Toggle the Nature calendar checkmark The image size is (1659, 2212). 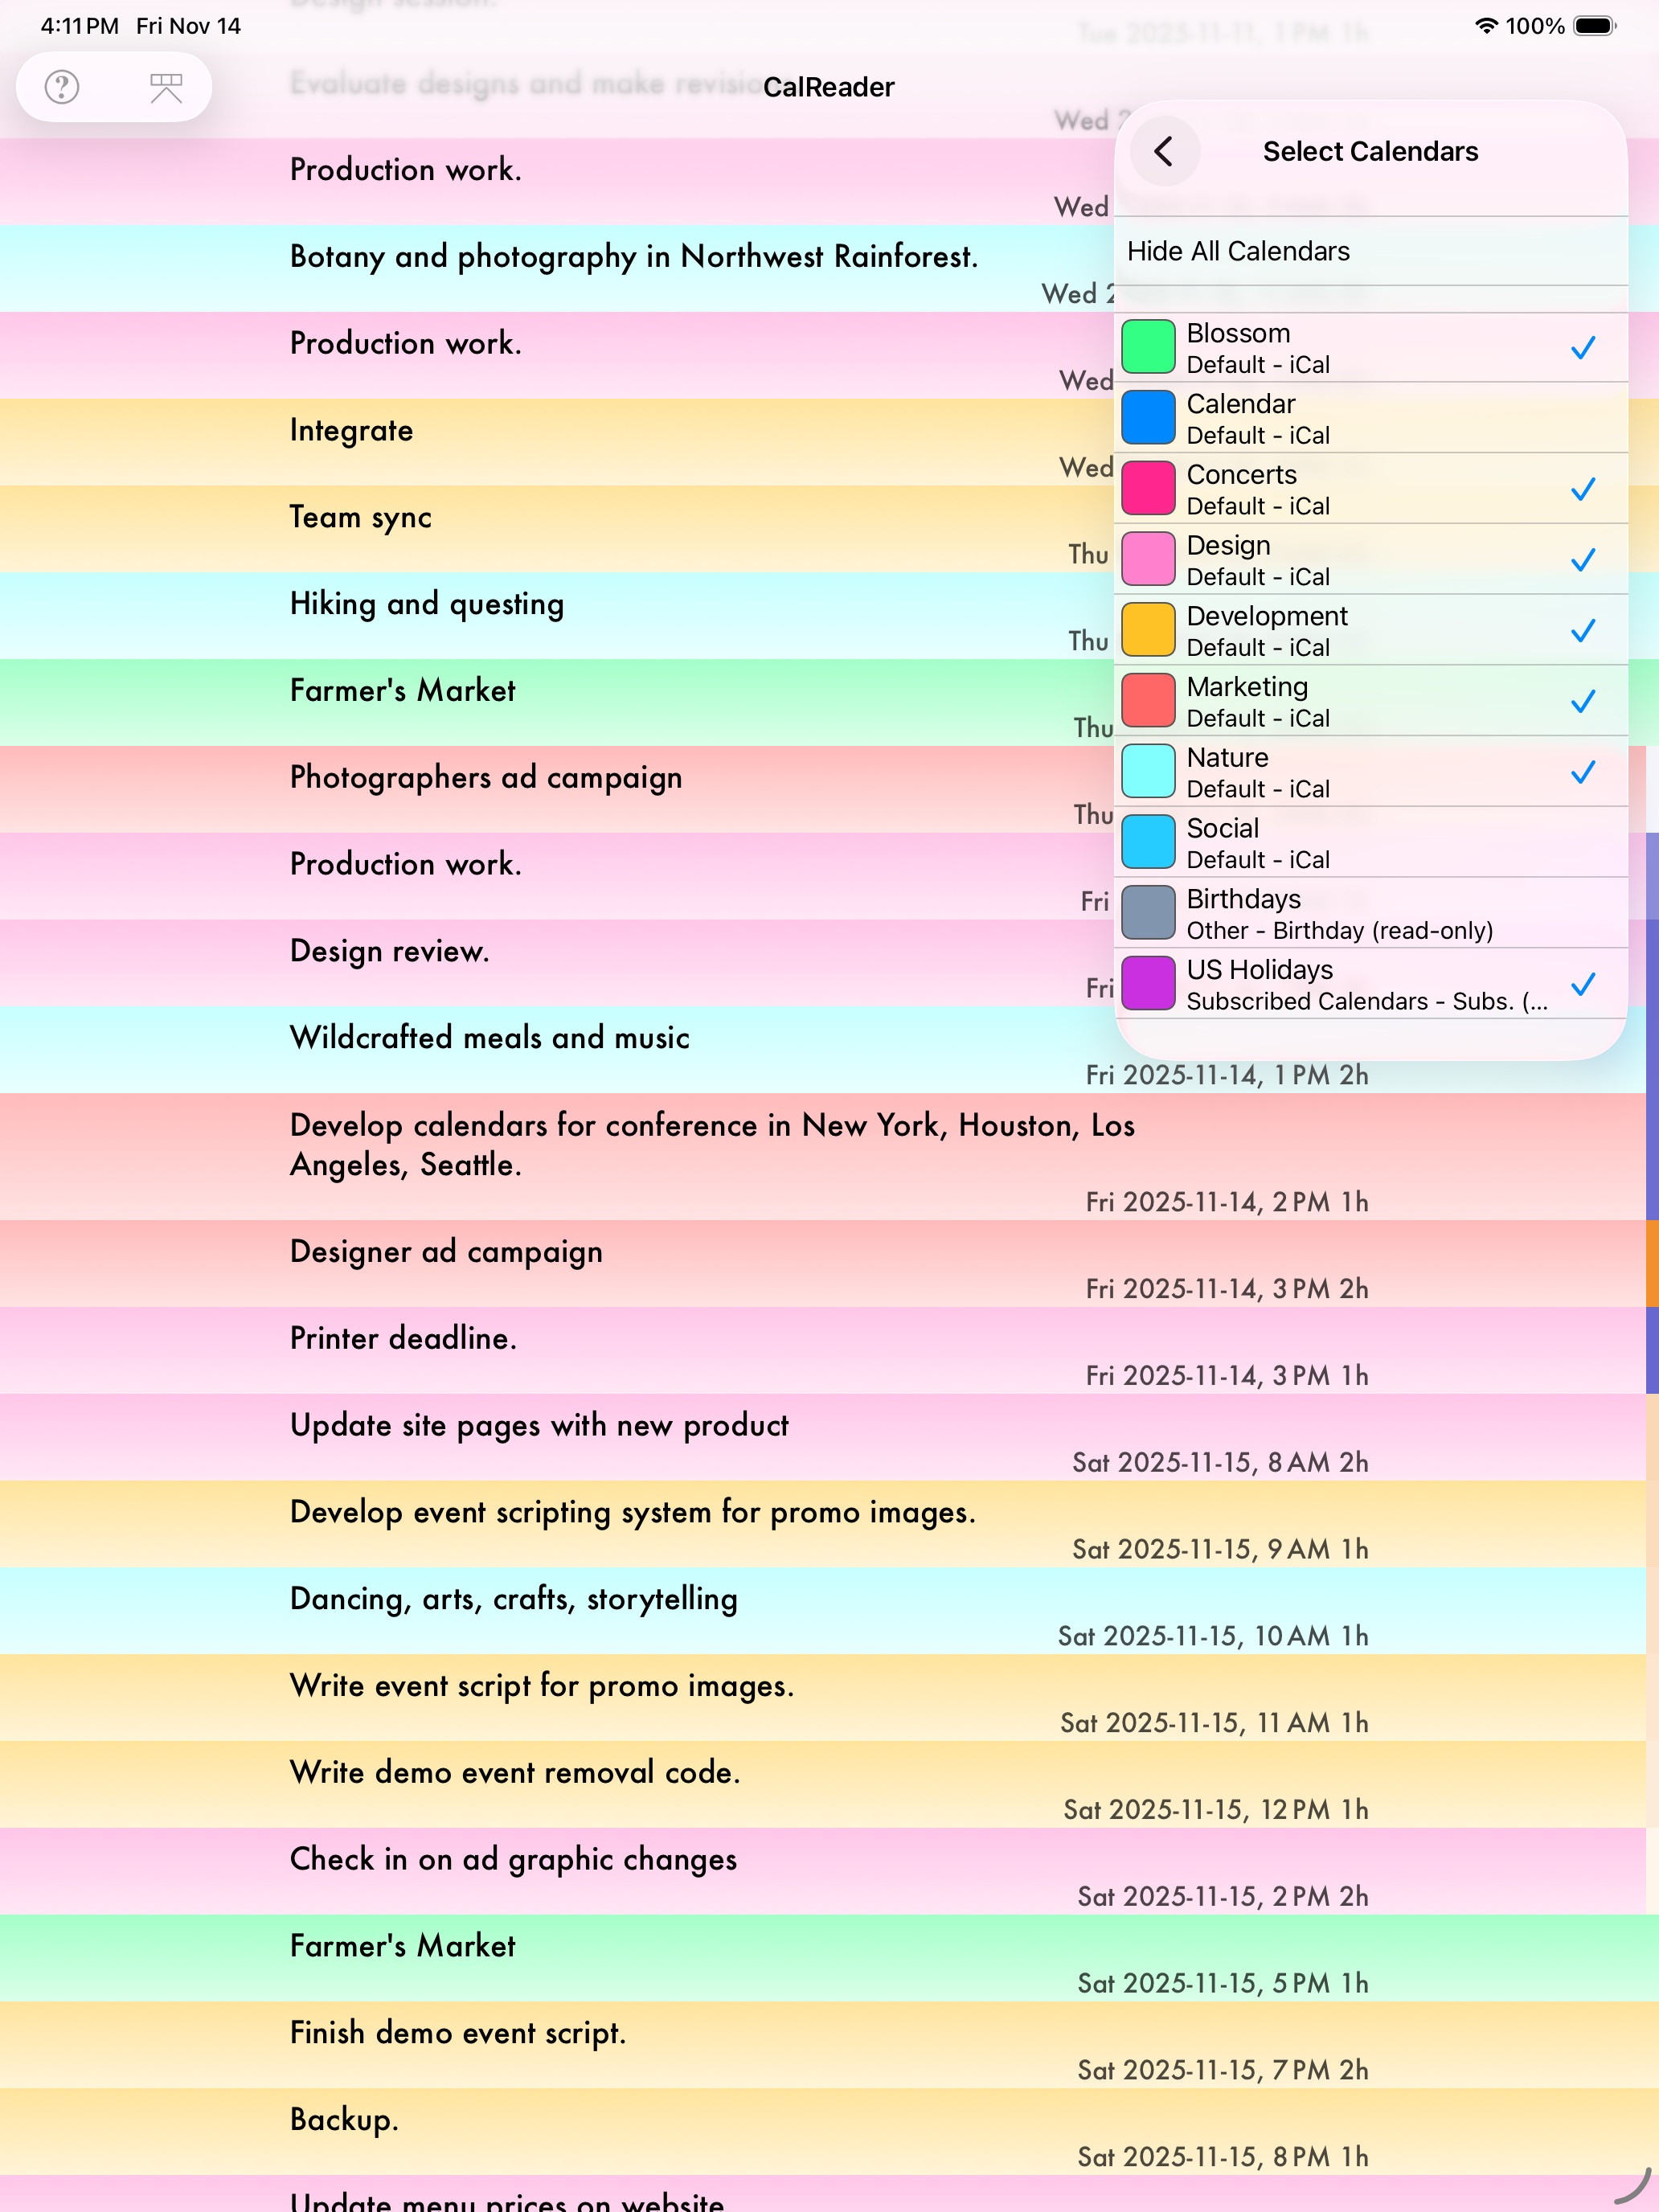coord(1582,772)
